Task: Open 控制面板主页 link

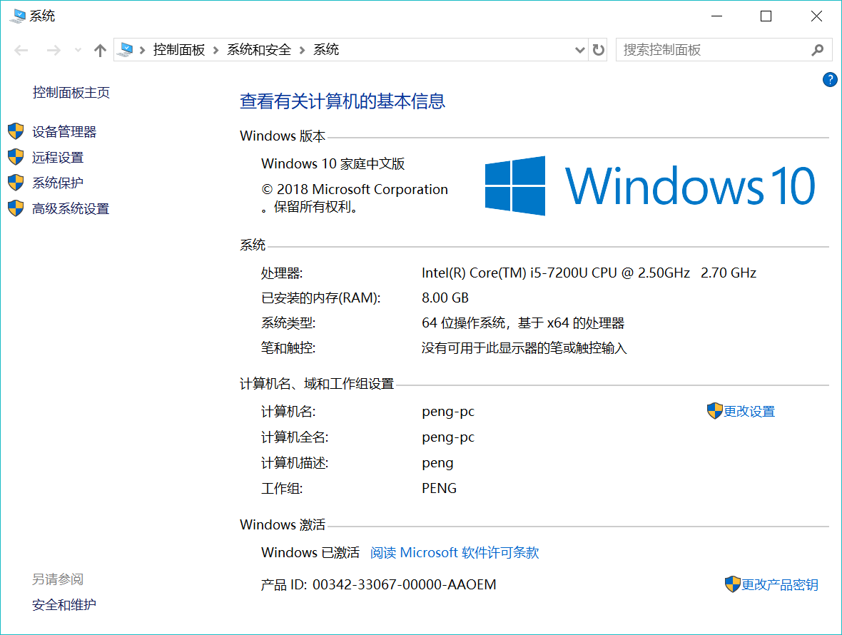Action: click(x=71, y=93)
